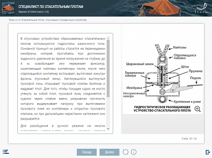Click the text panel scroll-down arrow
Image resolution: width=212 pixels, height=158 pixels.
click(x=108, y=129)
